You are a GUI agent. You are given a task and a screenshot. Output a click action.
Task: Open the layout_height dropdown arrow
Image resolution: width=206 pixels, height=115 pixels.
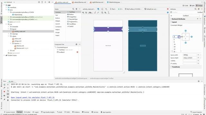[198, 58]
